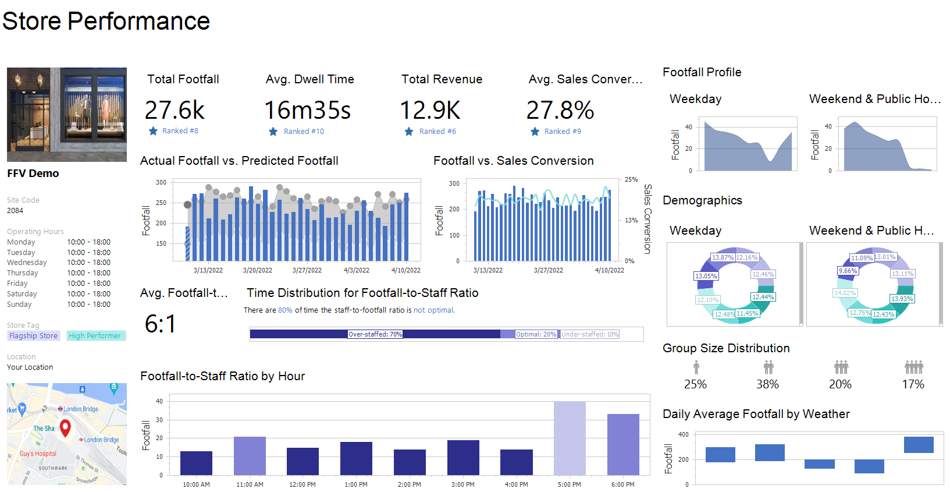The image size is (950, 492).
Task: Click the three-person group icon above 20%
Action: coord(841,367)
